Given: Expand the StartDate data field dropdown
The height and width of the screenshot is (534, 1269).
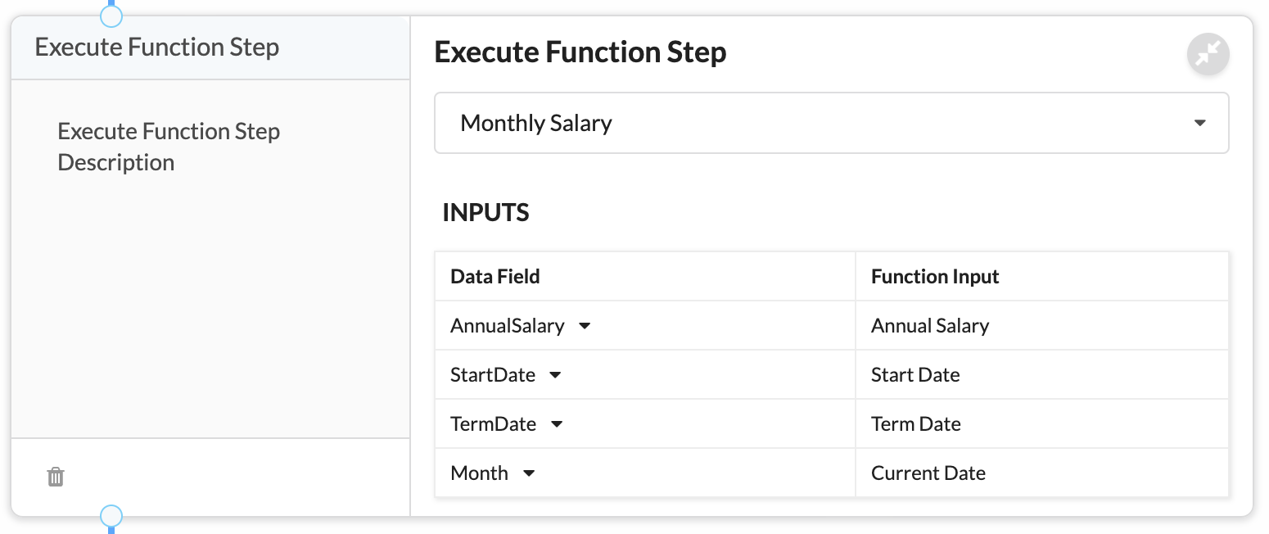Looking at the screenshot, I should click(555, 375).
